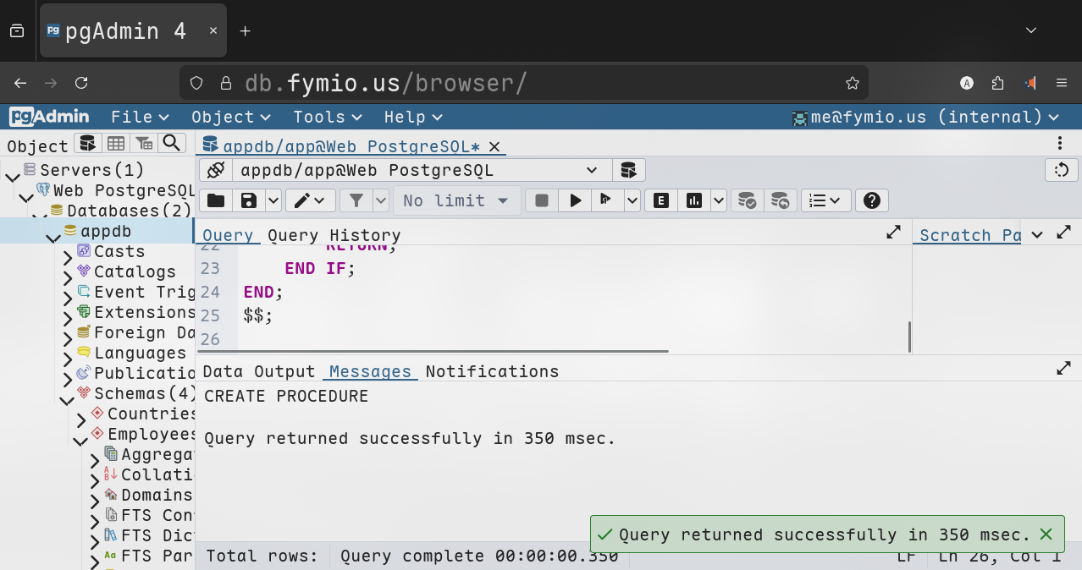This screenshot has width=1082, height=570.
Task: Click the Explain query E button
Action: coord(661,200)
